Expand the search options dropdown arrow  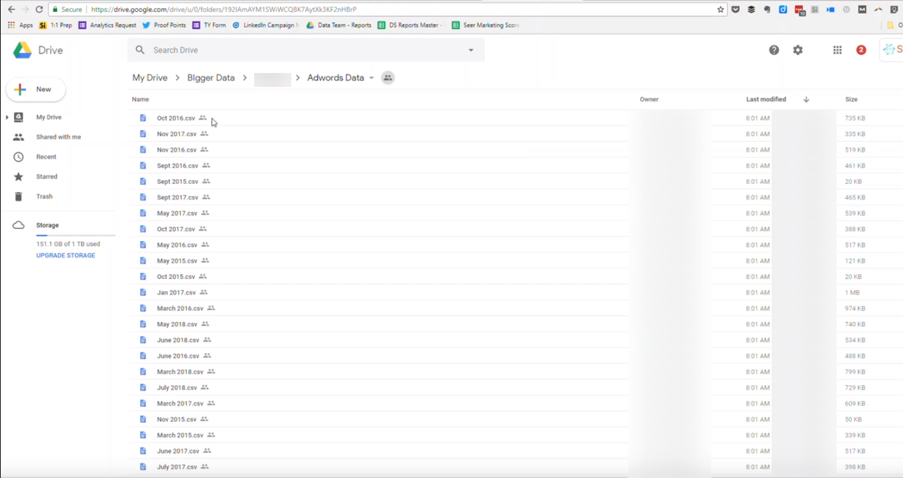[471, 50]
